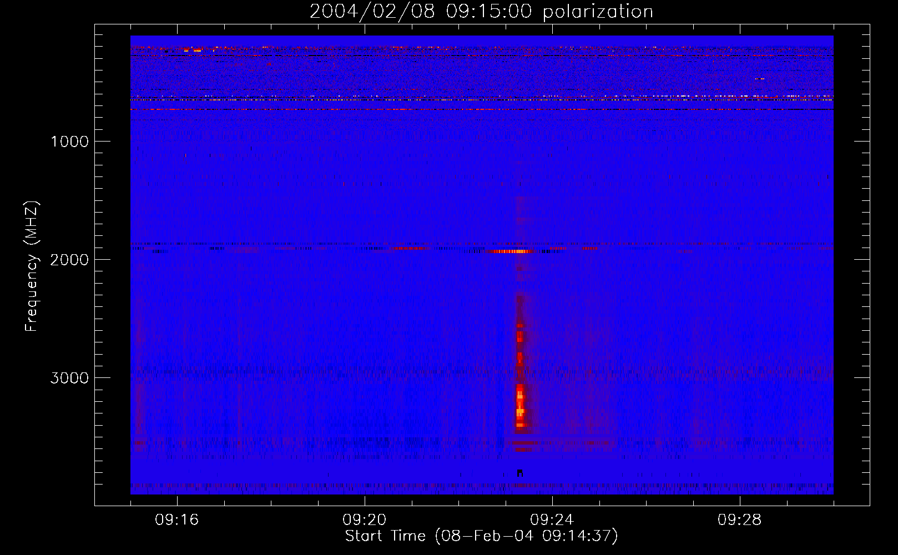898x555 pixels.
Task: Click the 09:28 time tick label
Action: tap(740, 520)
